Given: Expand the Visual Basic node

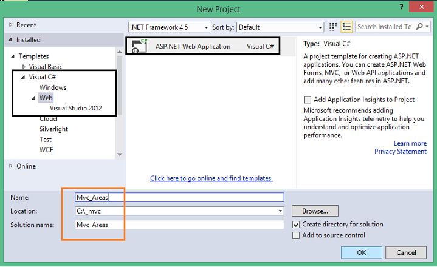Looking at the screenshot, I should (24, 67).
